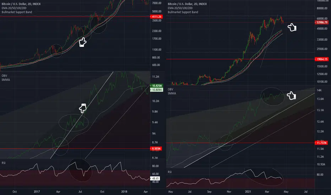331x195 pixels.
Task: Click the 12.6M OBV axis label
Action: (320, 122)
